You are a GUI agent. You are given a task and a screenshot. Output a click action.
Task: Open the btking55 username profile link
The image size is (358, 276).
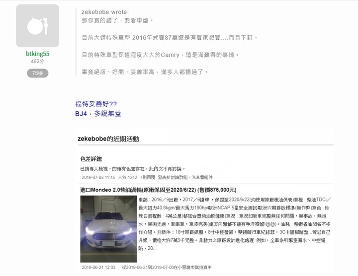coord(38,54)
